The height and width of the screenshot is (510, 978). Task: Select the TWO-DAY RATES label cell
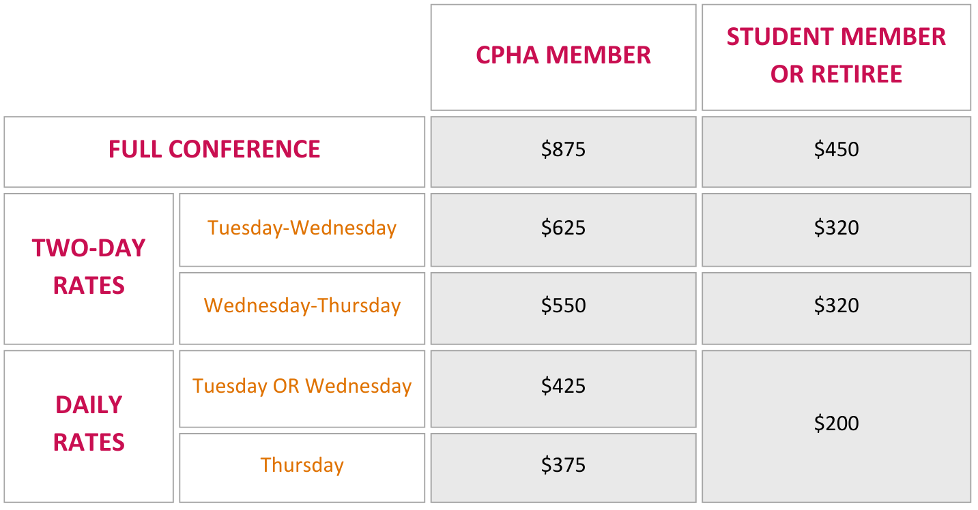89,269
